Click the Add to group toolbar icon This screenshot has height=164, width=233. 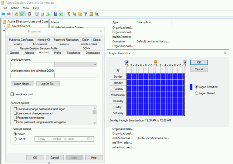[97, 14]
